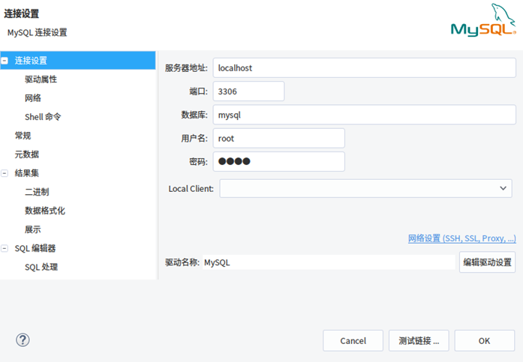This screenshot has height=362, width=523.
Task: Click the MySQL dolphin logo
Action: 483,20
